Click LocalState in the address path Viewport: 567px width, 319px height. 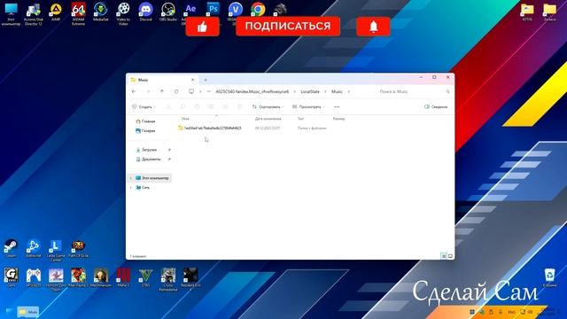click(x=310, y=91)
